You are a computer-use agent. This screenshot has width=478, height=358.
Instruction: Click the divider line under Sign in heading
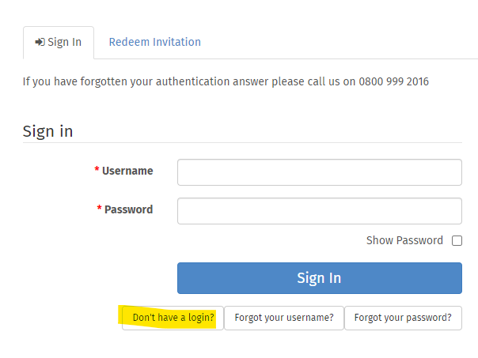point(242,142)
